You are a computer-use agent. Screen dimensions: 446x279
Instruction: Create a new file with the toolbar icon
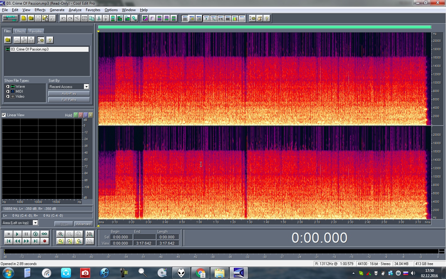tap(24, 18)
